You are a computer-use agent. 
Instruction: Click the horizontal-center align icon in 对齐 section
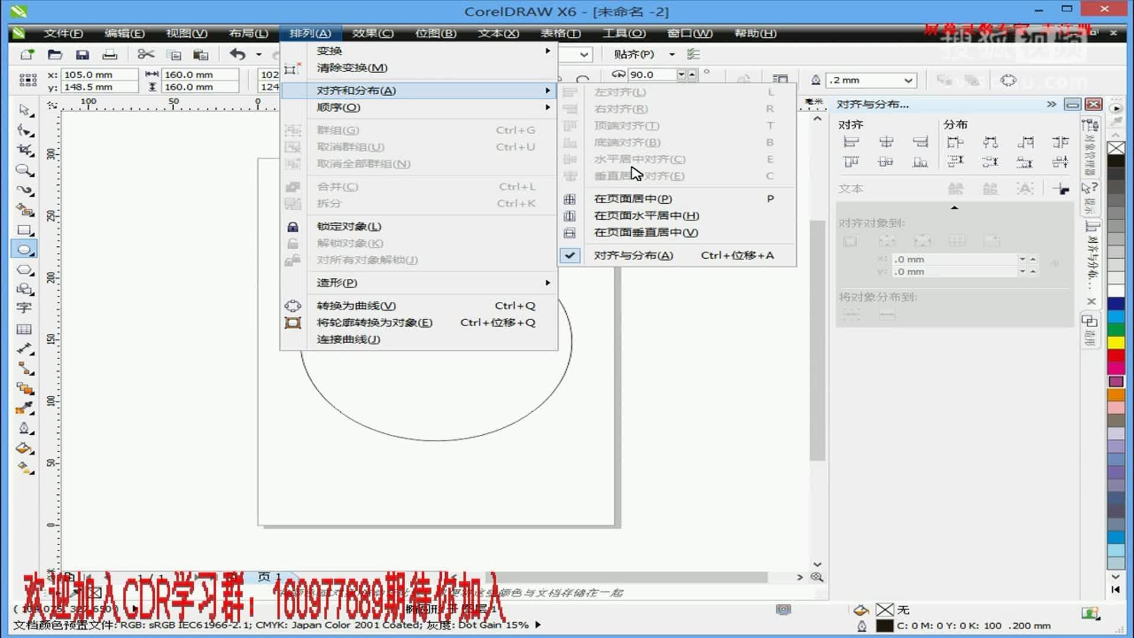(887, 142)
